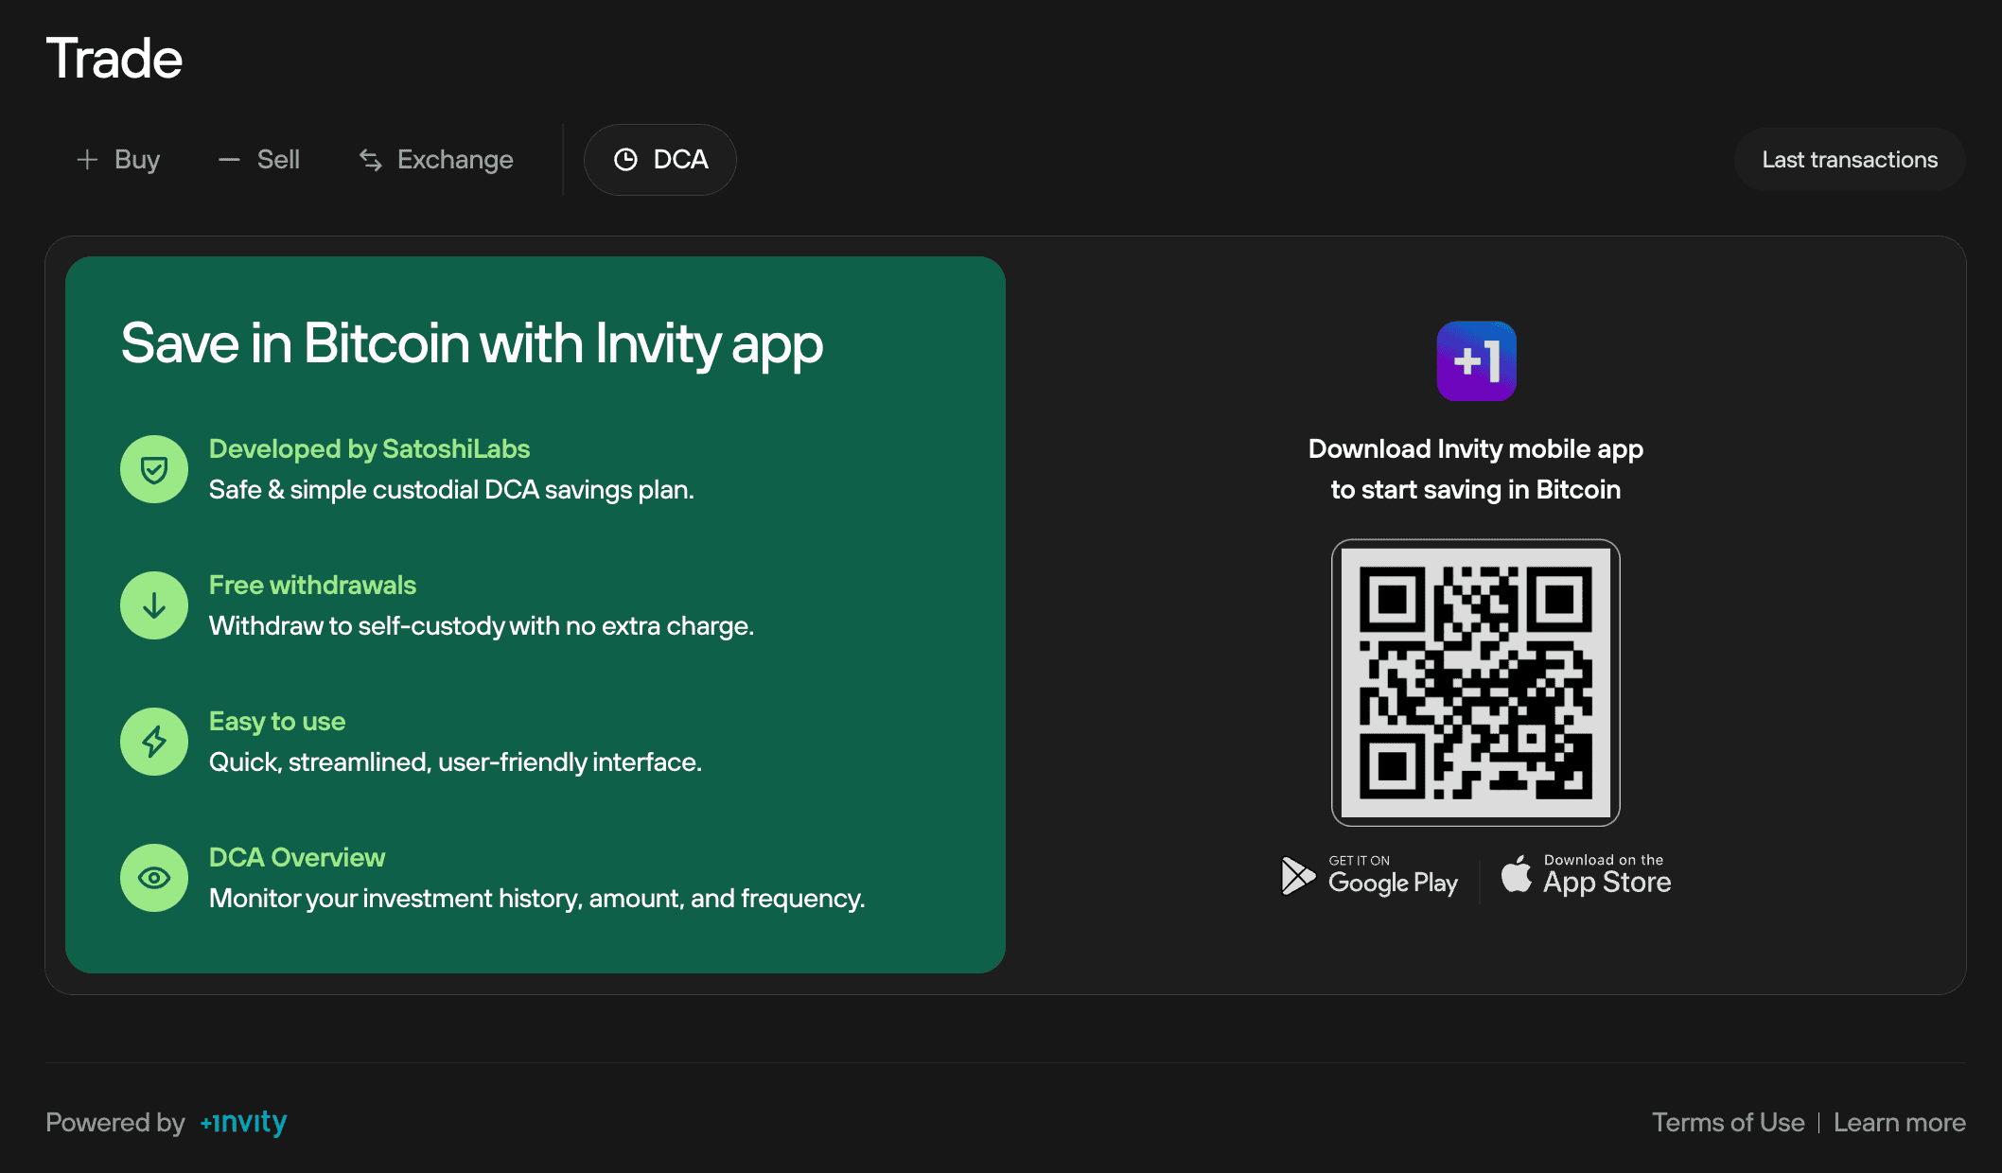Click 'to start saving in Bitcoin' text
The image size is (2002, 1173).
coord(1476,490)
